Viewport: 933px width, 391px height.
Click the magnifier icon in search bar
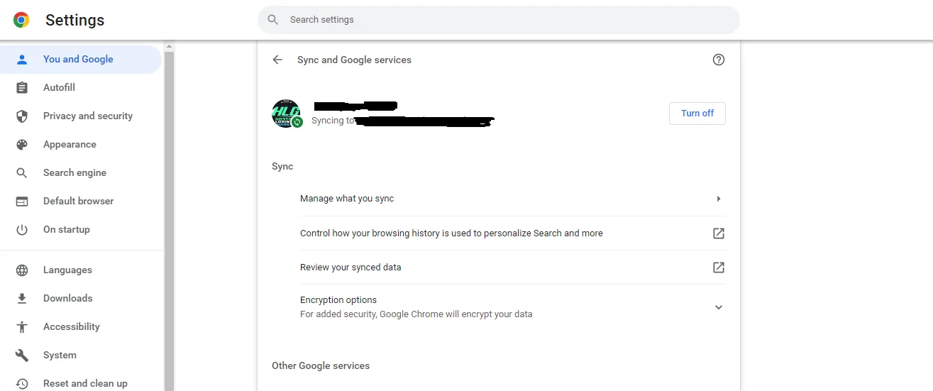(x=272, y=20)
